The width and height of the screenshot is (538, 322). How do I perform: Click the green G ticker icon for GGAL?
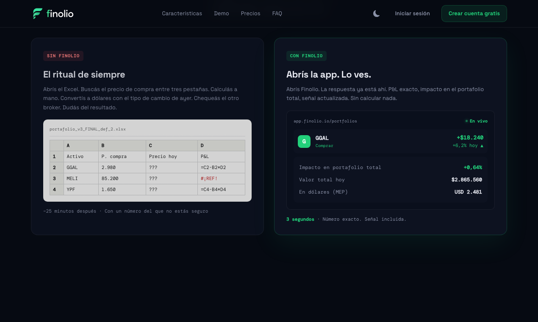coord(304,142)
